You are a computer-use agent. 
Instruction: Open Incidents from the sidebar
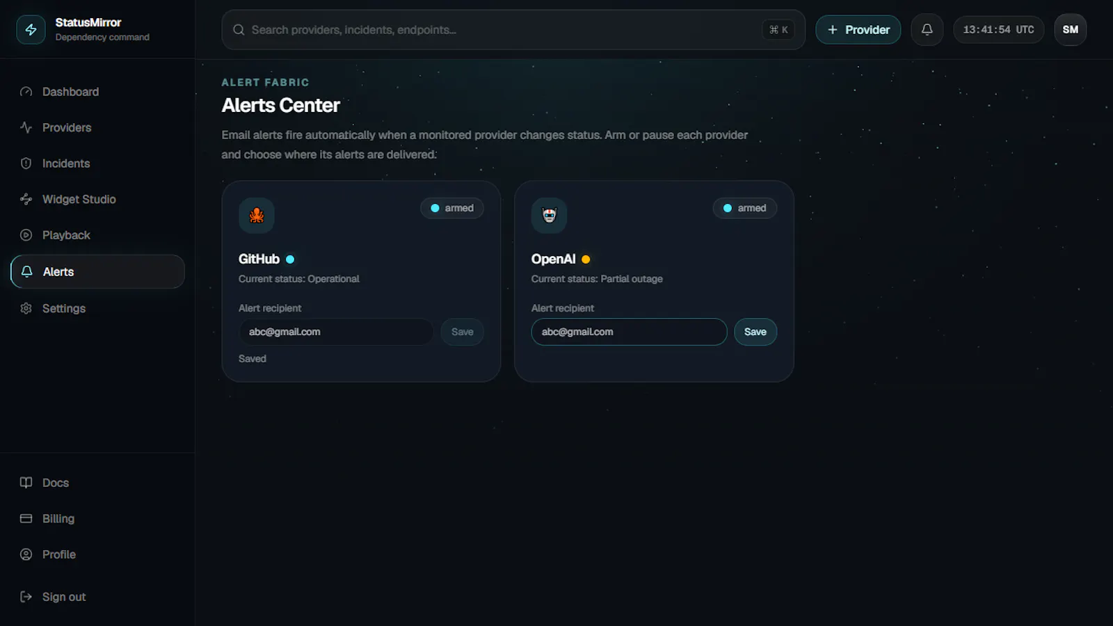[97, 163]
